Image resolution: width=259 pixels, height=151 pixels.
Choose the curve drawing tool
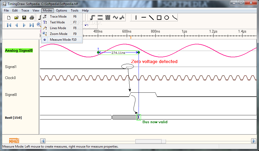point(174,18)
